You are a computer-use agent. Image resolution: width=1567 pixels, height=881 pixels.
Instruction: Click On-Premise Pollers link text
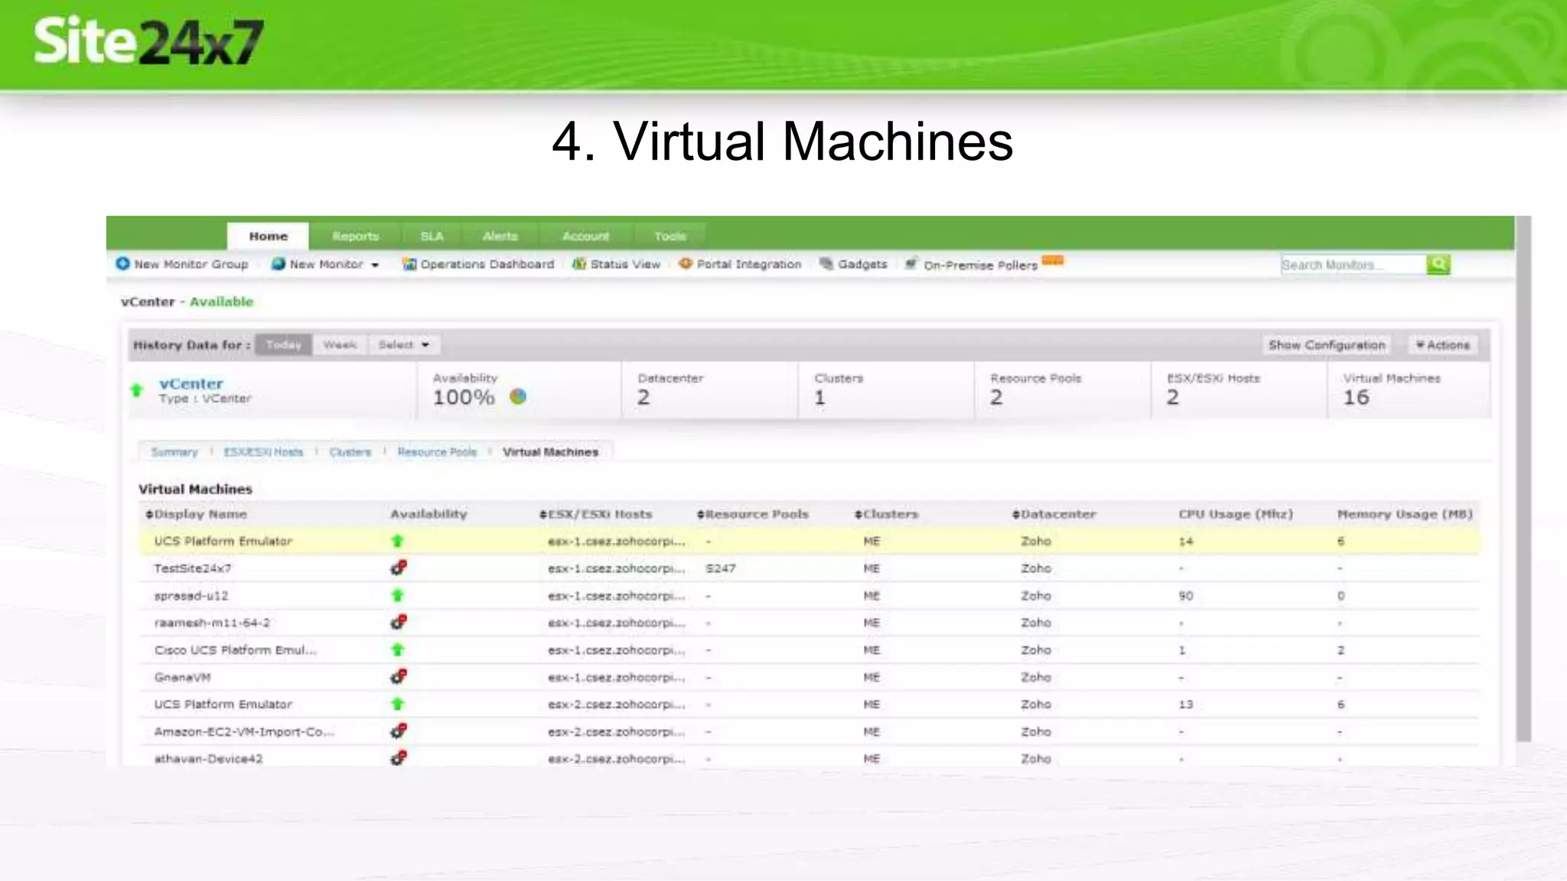(x=980, y=265)
